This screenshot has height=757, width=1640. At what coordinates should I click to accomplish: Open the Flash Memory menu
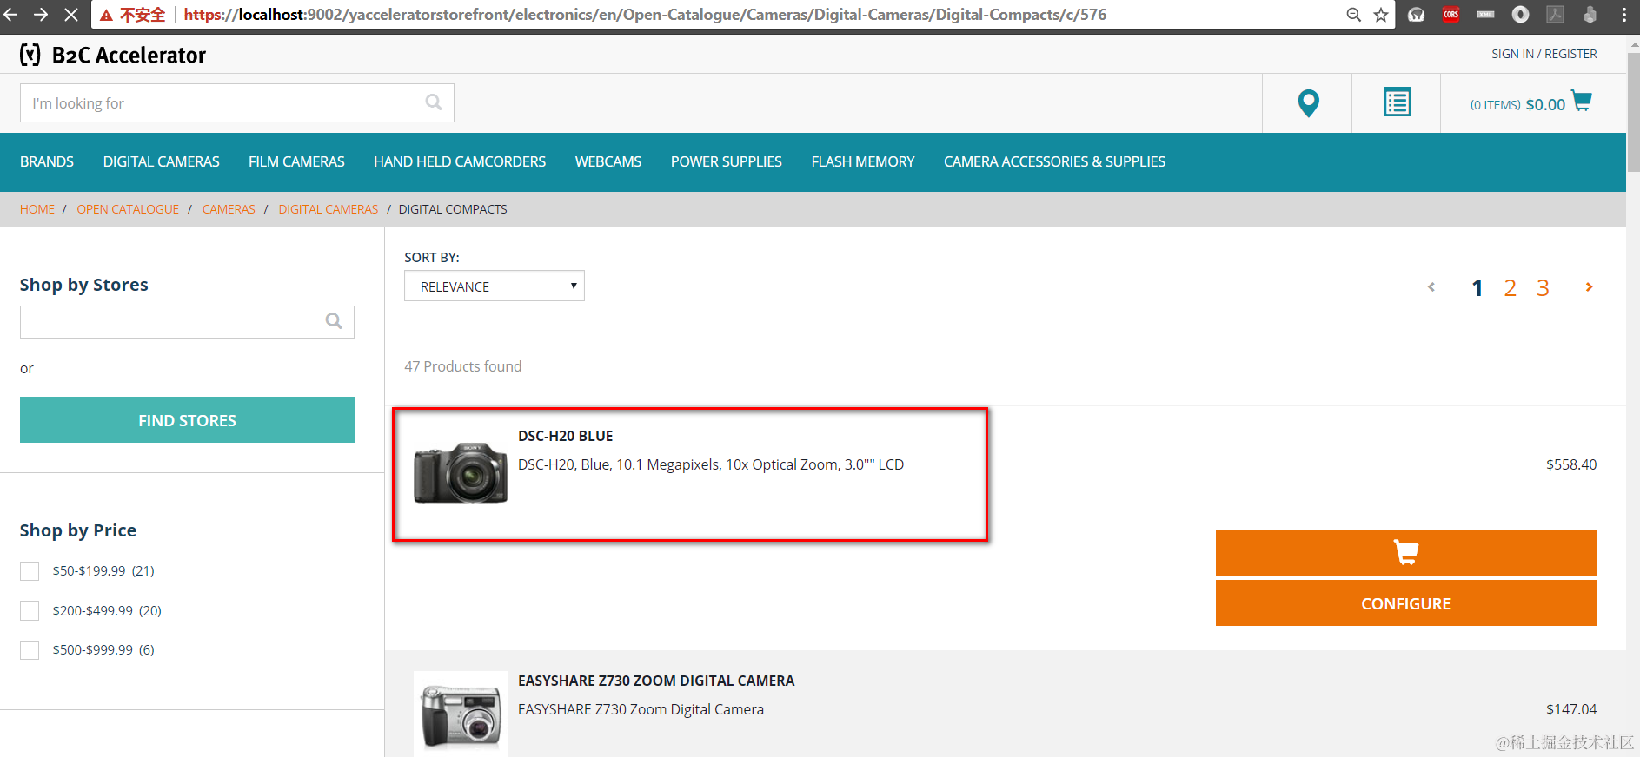(863, 162)
